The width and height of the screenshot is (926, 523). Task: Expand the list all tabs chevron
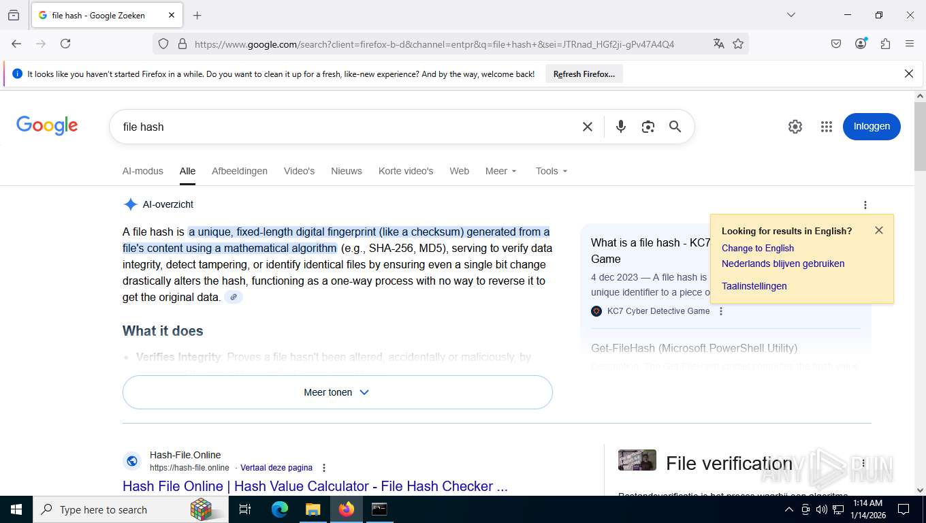(x=791, y=15)
